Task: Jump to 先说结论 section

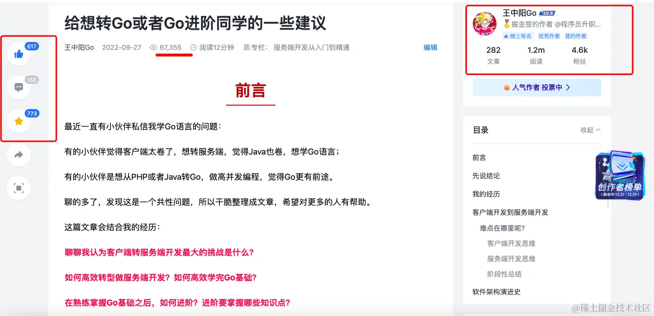Action: click(486, 176)
